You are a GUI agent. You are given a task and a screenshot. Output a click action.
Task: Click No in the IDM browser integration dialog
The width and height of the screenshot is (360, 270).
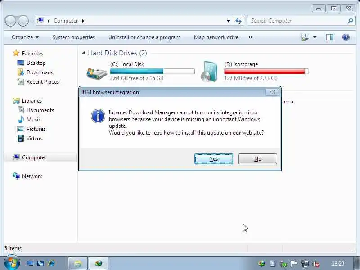click(x=257, y=159)
